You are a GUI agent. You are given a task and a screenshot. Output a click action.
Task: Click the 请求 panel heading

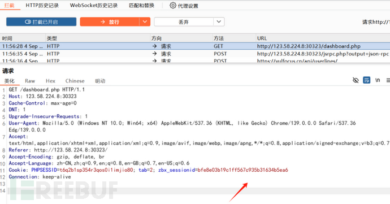click(8, 71)
